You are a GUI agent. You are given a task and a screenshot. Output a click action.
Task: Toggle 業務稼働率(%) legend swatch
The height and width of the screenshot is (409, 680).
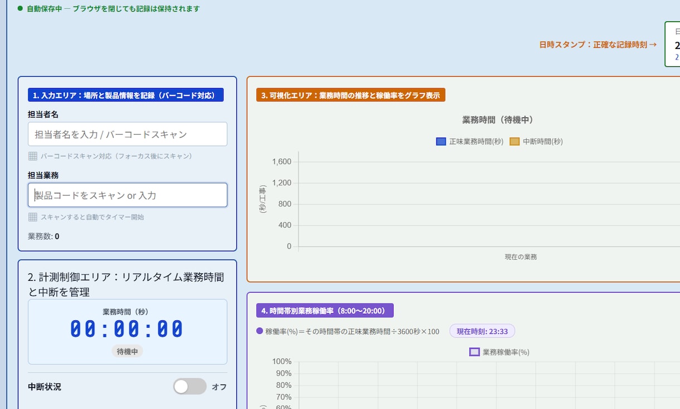(474, 352)
